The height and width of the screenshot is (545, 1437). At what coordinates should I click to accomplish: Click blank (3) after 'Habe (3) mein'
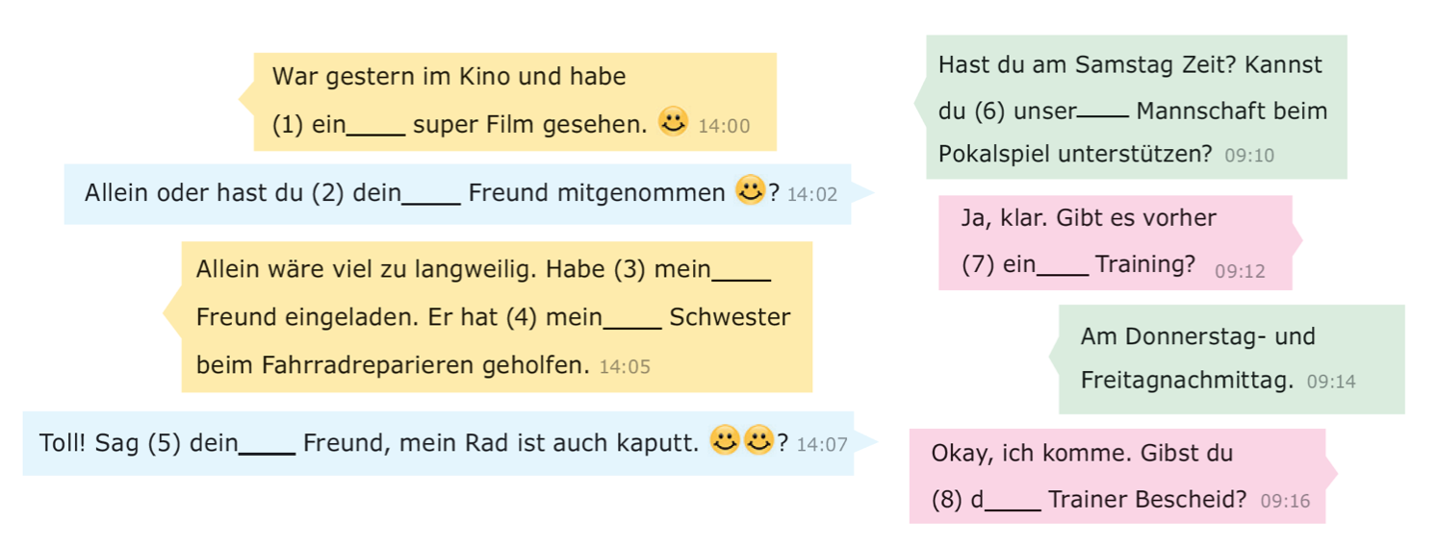pos(741,271)
